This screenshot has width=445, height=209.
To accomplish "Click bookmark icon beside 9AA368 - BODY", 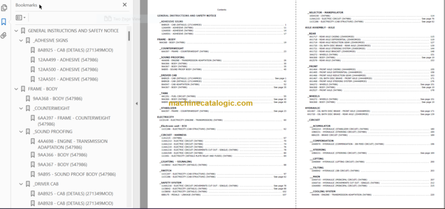I will tap(28, 98).
